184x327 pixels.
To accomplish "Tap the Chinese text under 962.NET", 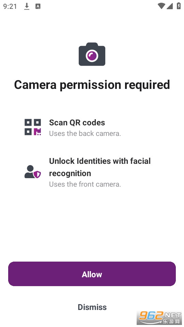I will (171, 322).
